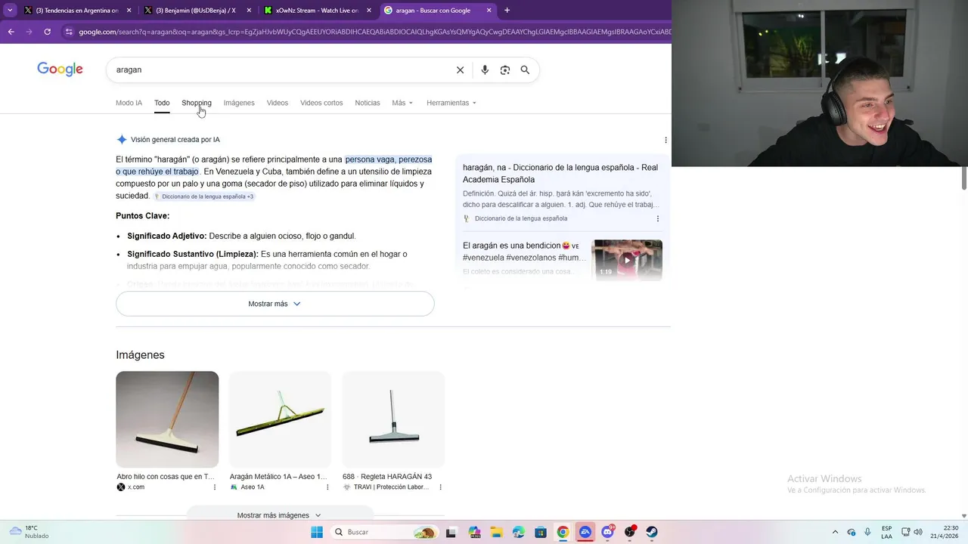Close the aragan Google search tab

click(489, 11)
